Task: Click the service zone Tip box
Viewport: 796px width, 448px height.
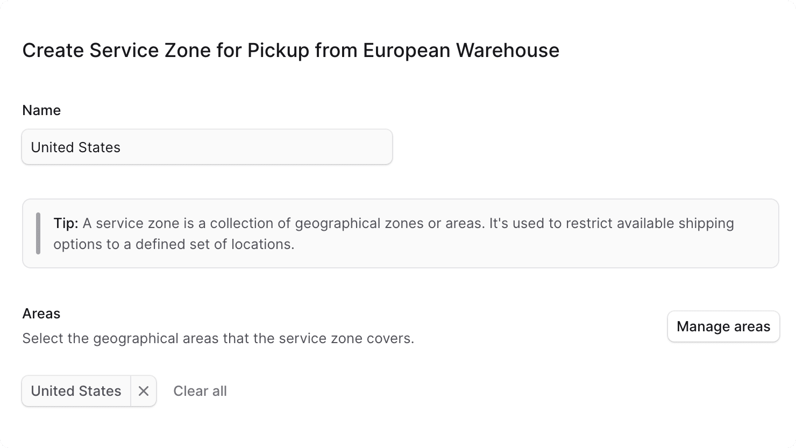Action: tap(400, 233)
